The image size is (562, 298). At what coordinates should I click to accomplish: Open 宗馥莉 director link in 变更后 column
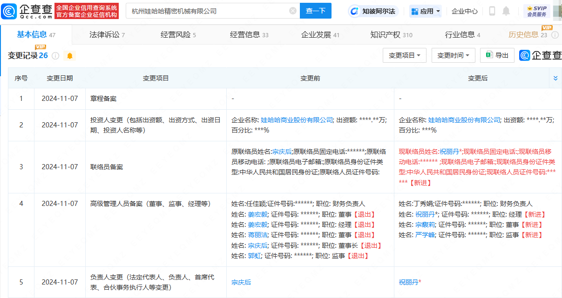click(x=425, y=225)
